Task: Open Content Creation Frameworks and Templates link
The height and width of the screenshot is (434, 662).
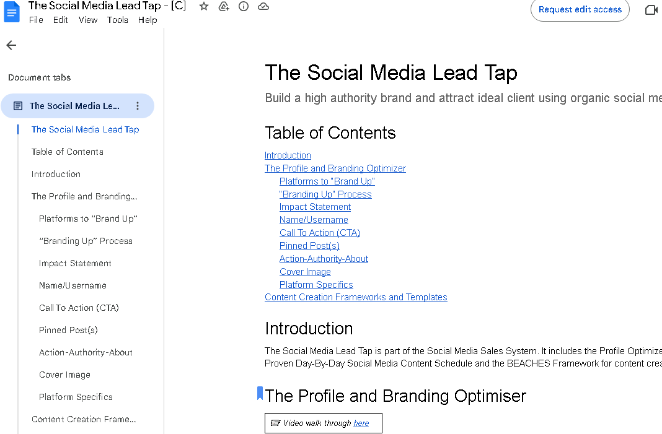Action: (x=356, y=297)
